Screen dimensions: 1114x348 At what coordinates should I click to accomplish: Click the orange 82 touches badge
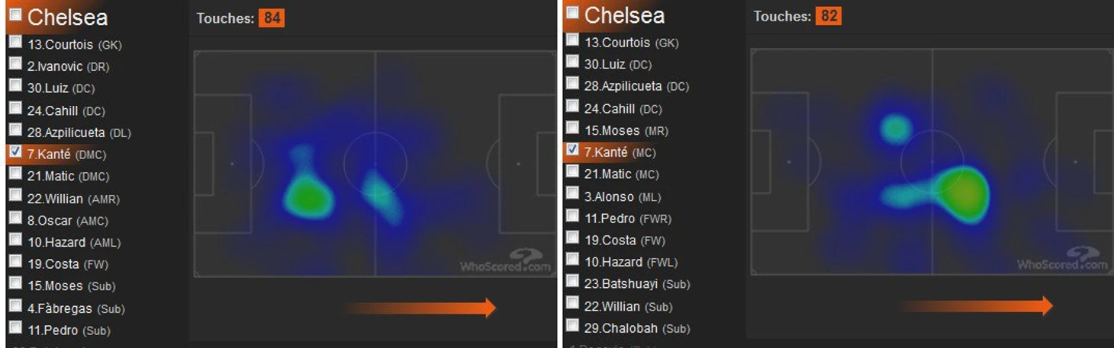point(828,15)
